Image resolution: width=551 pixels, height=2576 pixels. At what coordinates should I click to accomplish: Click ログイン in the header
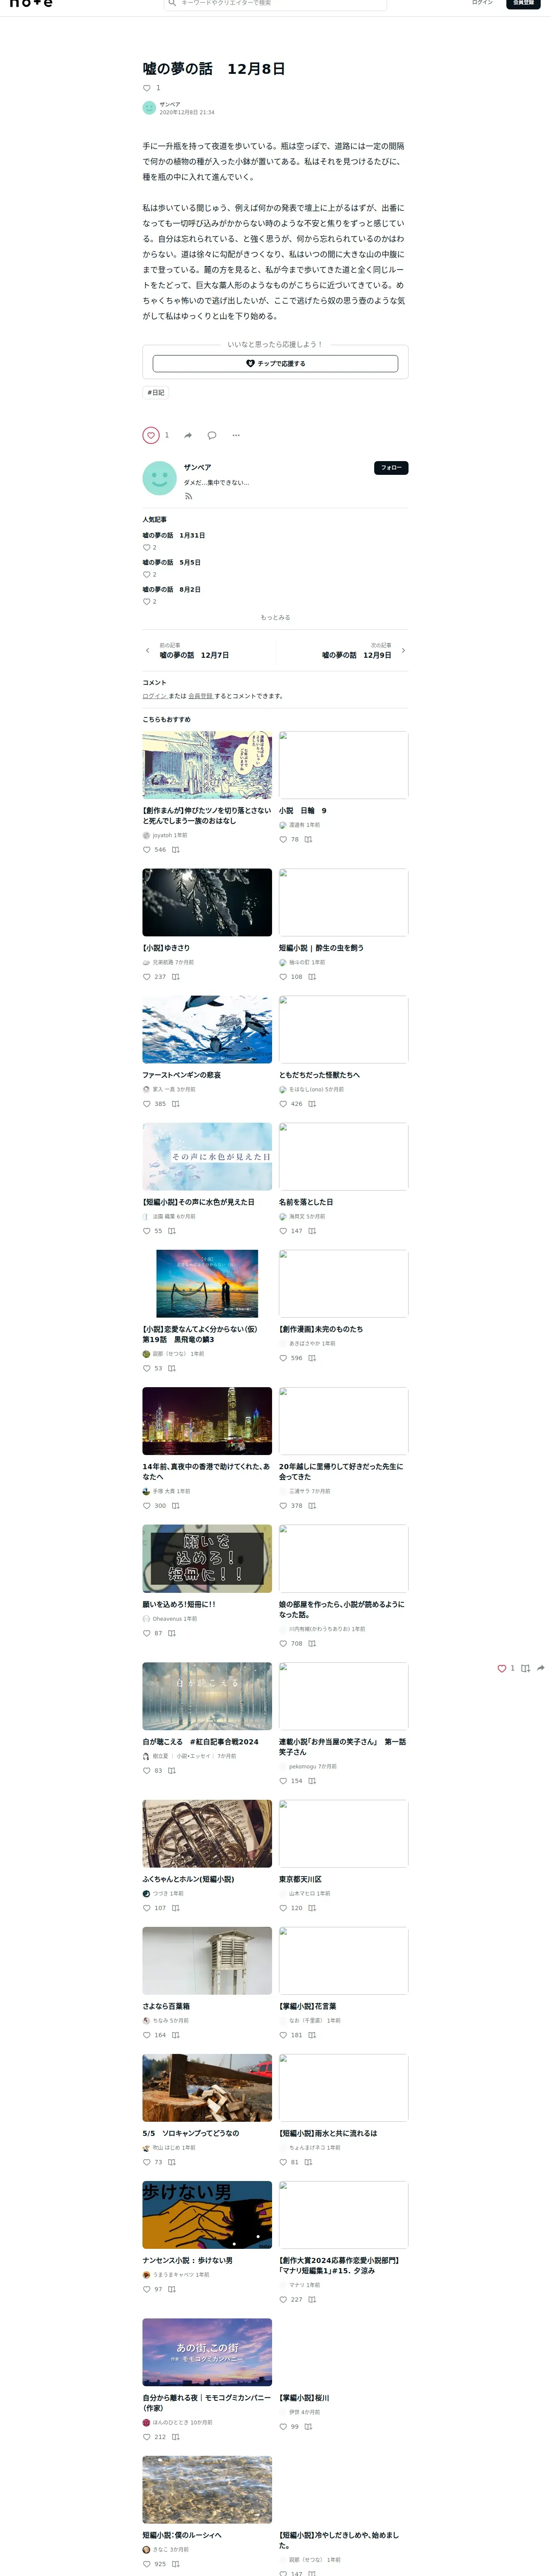(482, 3)
